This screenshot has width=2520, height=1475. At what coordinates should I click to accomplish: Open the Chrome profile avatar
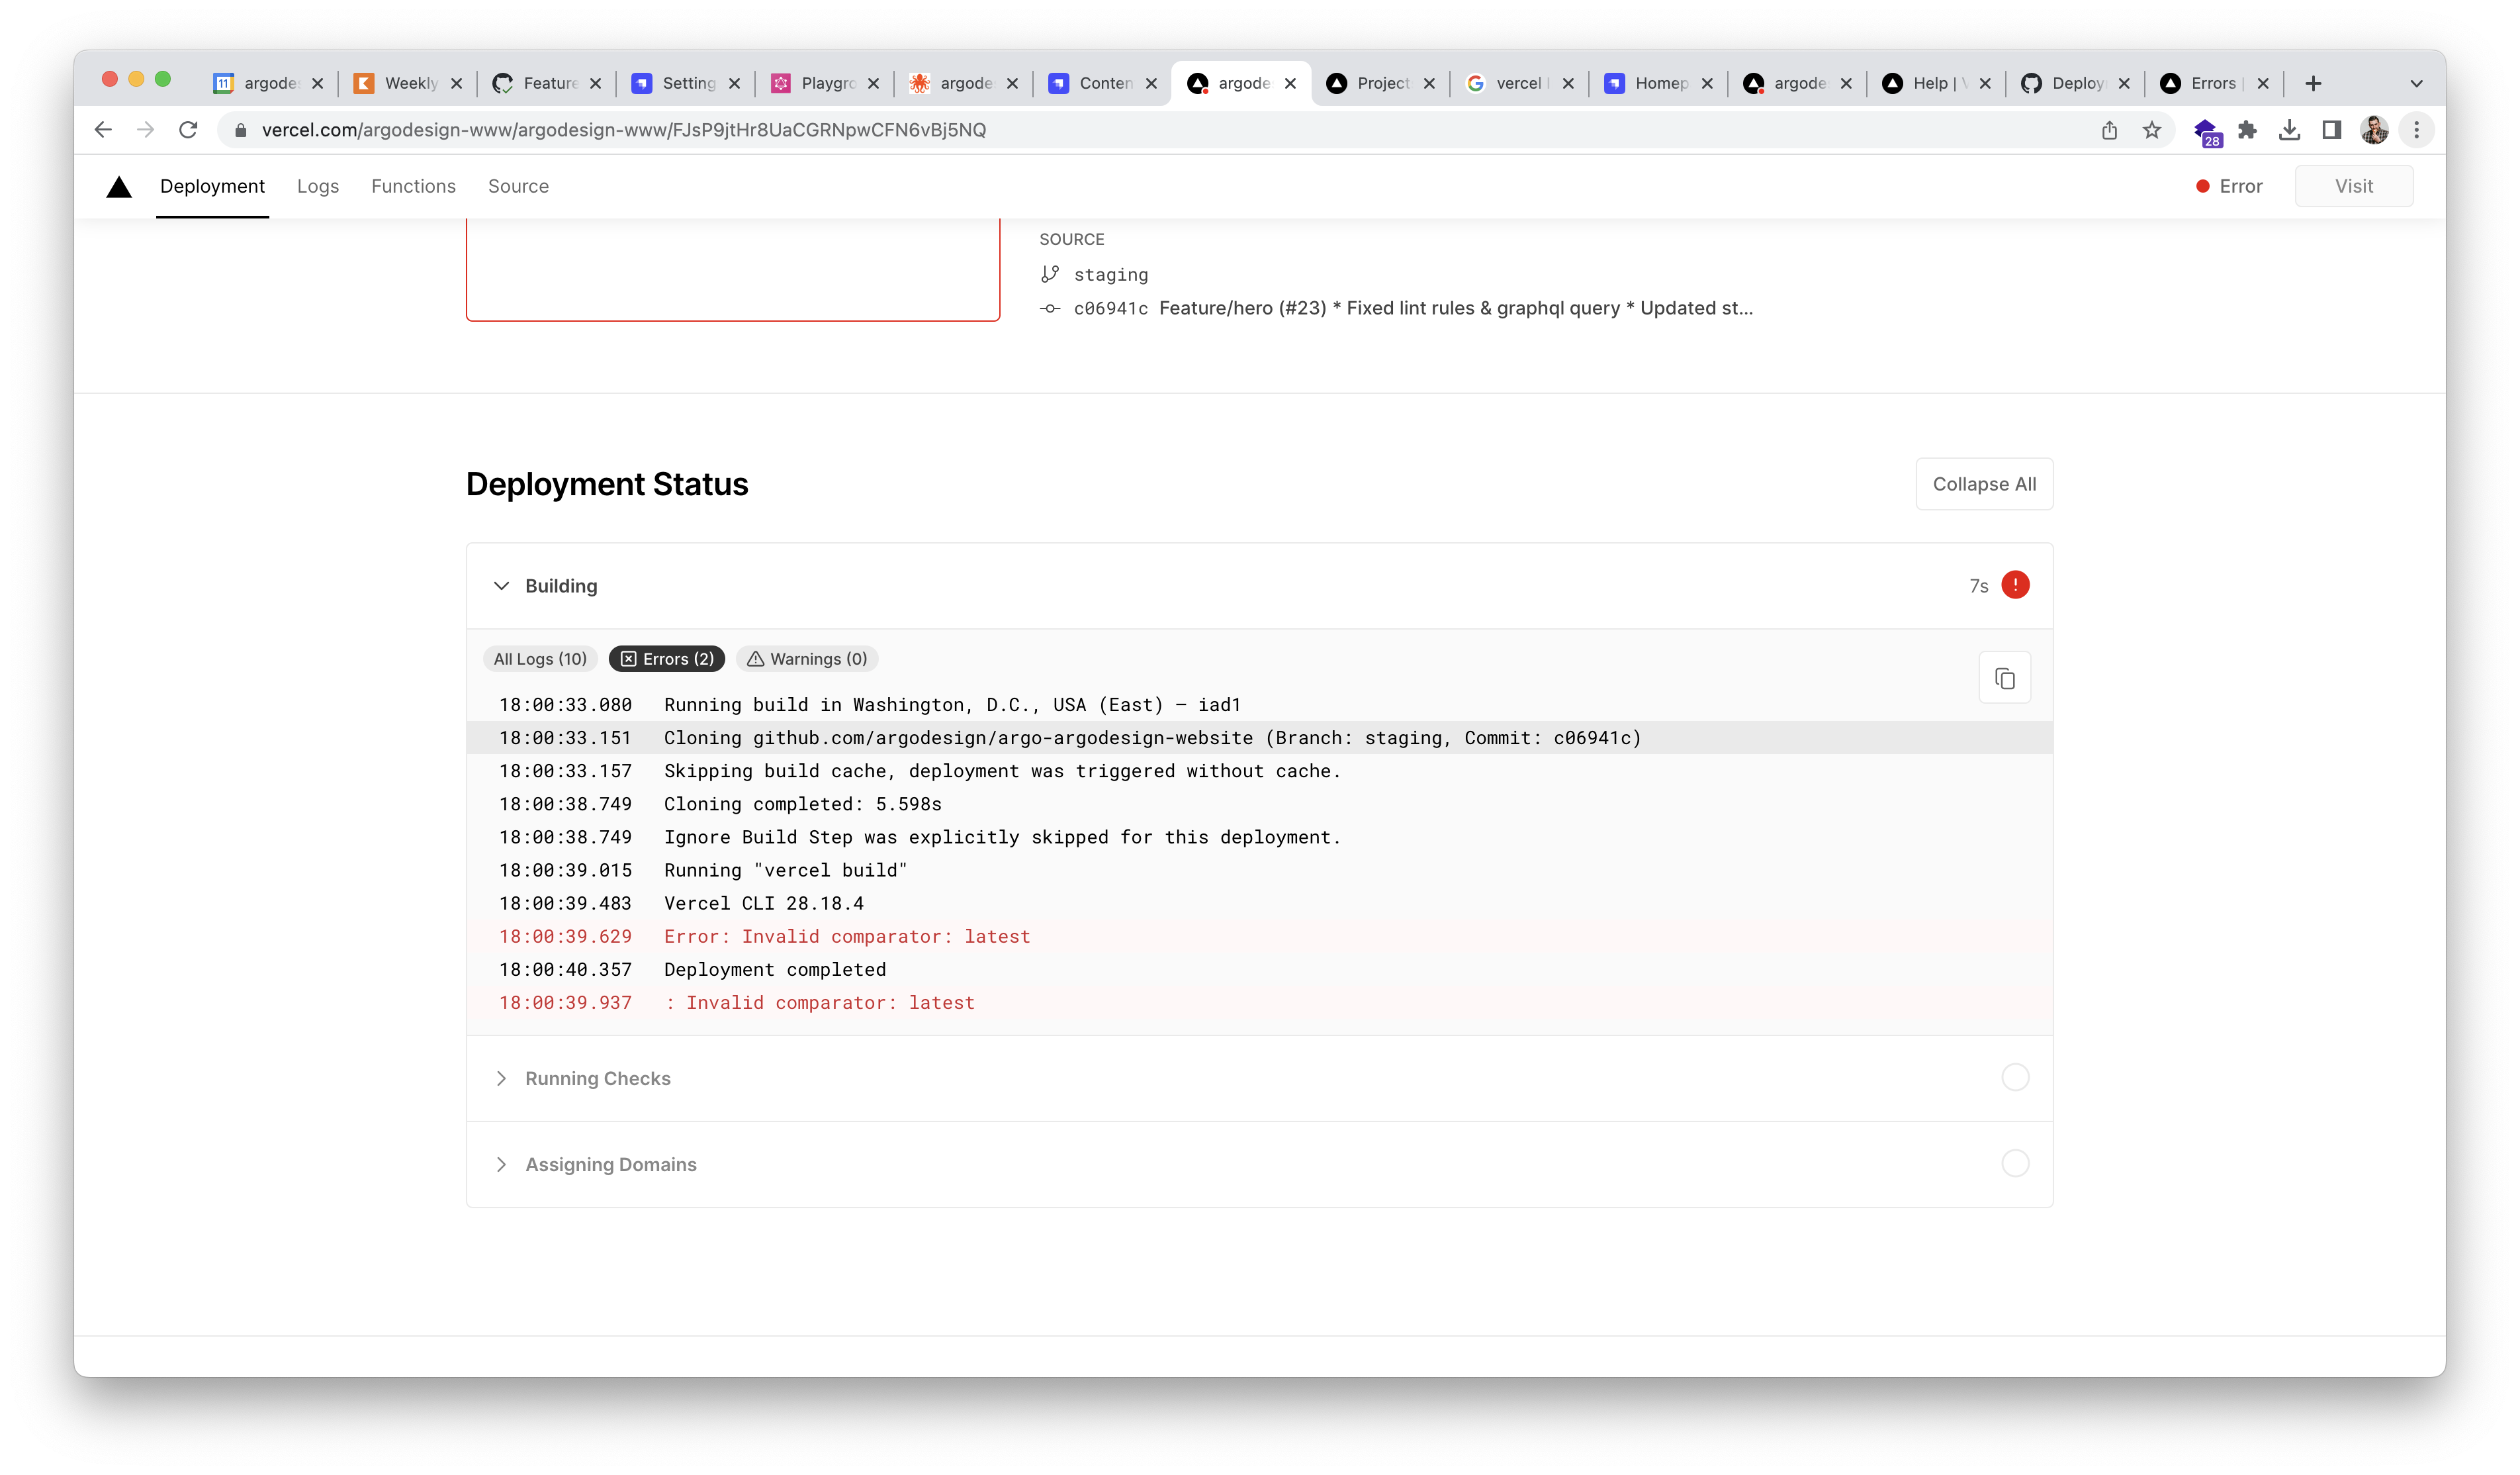tap(2374, 130)
